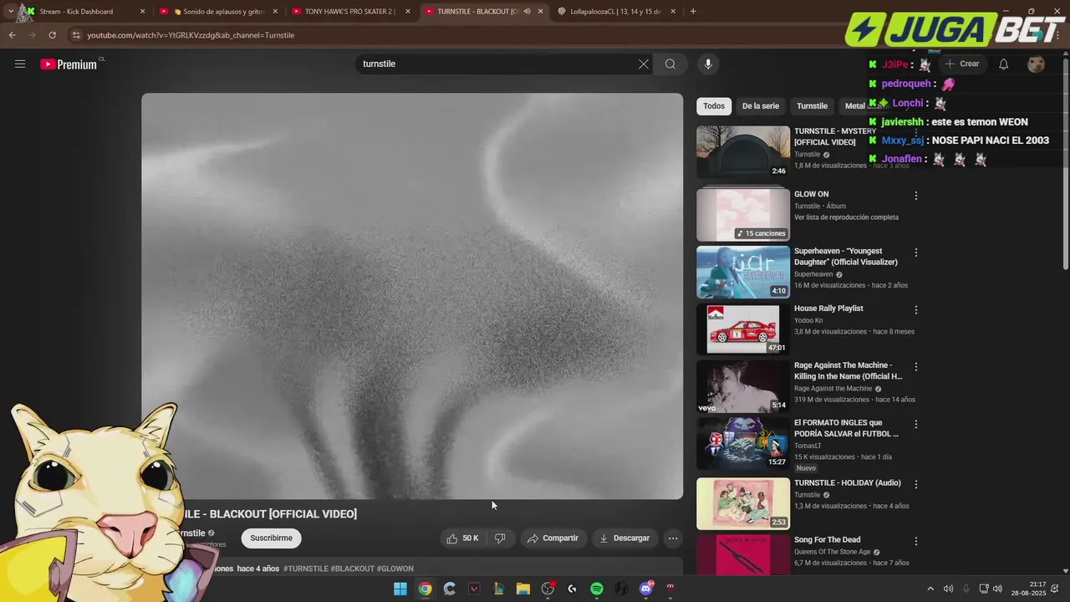Open the notifications bell

[1004, 64]
